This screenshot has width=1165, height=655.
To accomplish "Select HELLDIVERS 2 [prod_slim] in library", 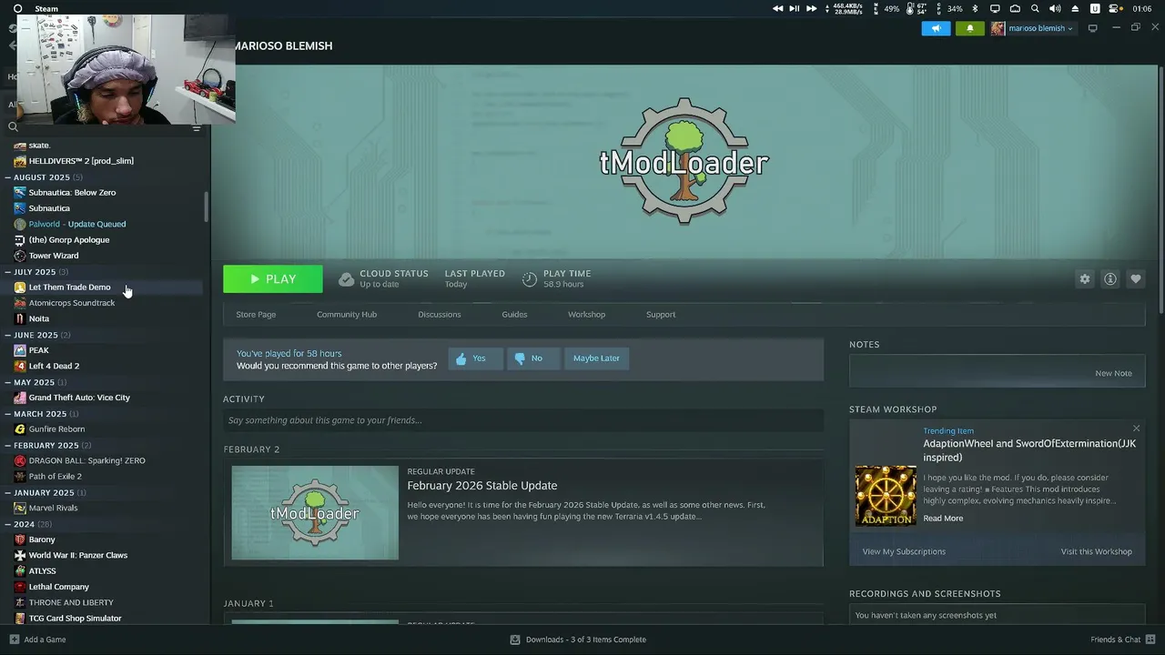I will (81, 161).
